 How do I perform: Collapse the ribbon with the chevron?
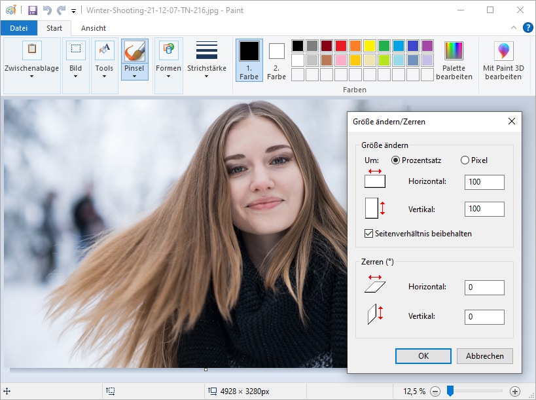[x=514, y=28]
